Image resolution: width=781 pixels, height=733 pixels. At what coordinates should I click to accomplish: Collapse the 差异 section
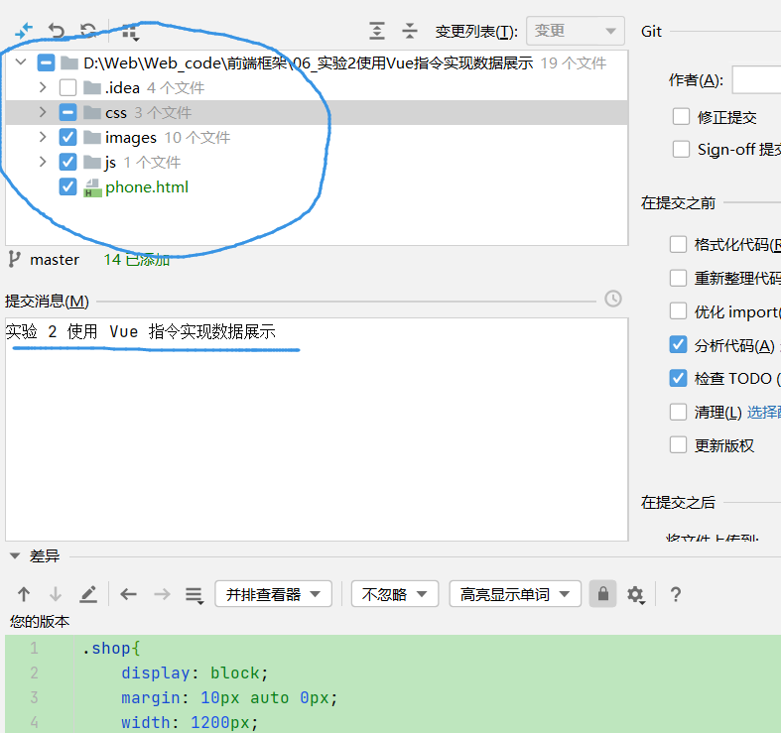(x=15, y=555)
